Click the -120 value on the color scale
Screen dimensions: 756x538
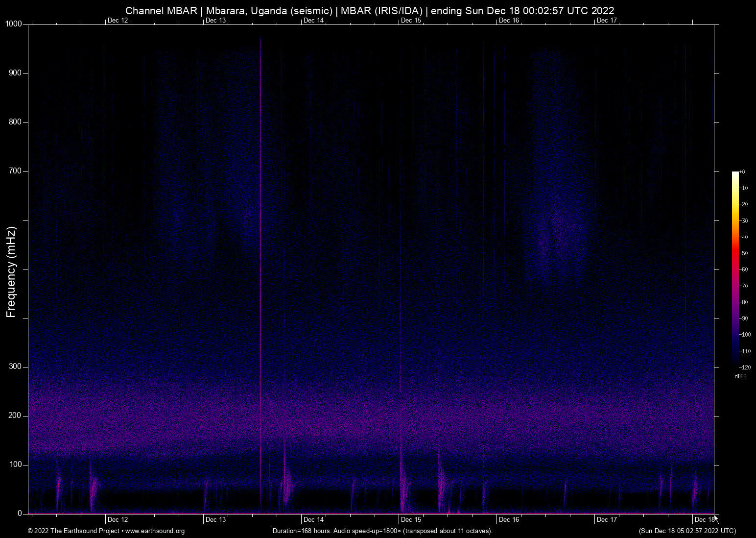tap(745, 367)
